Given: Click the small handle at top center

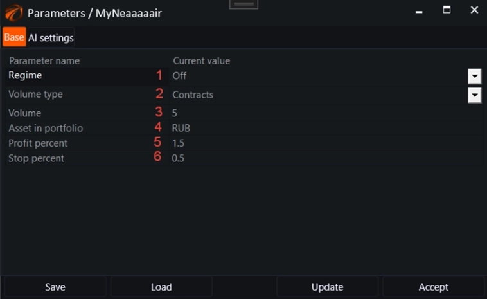Looking at the screenshot, I should coord(243,4).
